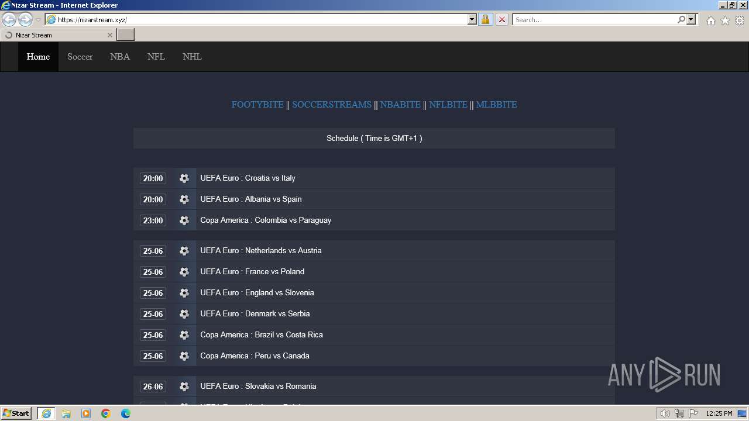749x421 pixels.
Task: Click the Action Center flag tray icon
Action: click(693, 413)
